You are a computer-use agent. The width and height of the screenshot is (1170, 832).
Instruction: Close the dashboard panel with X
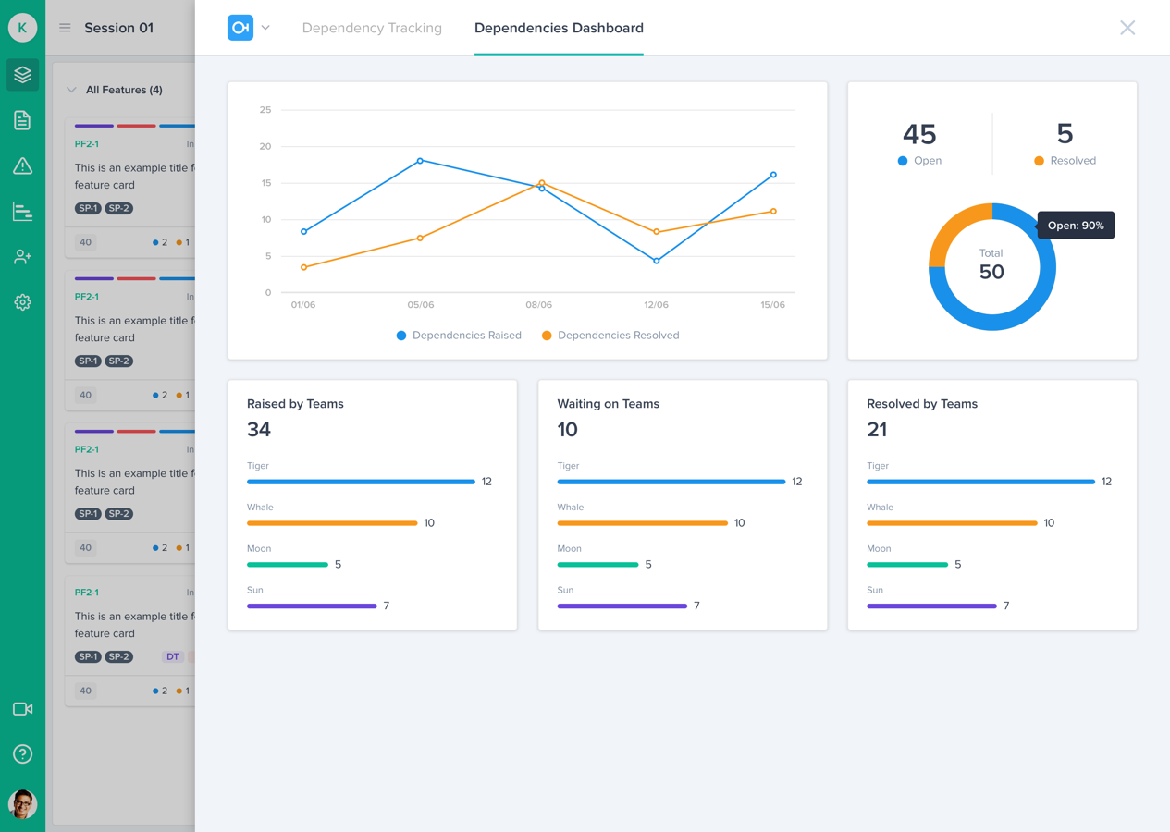coord(1127,28)
